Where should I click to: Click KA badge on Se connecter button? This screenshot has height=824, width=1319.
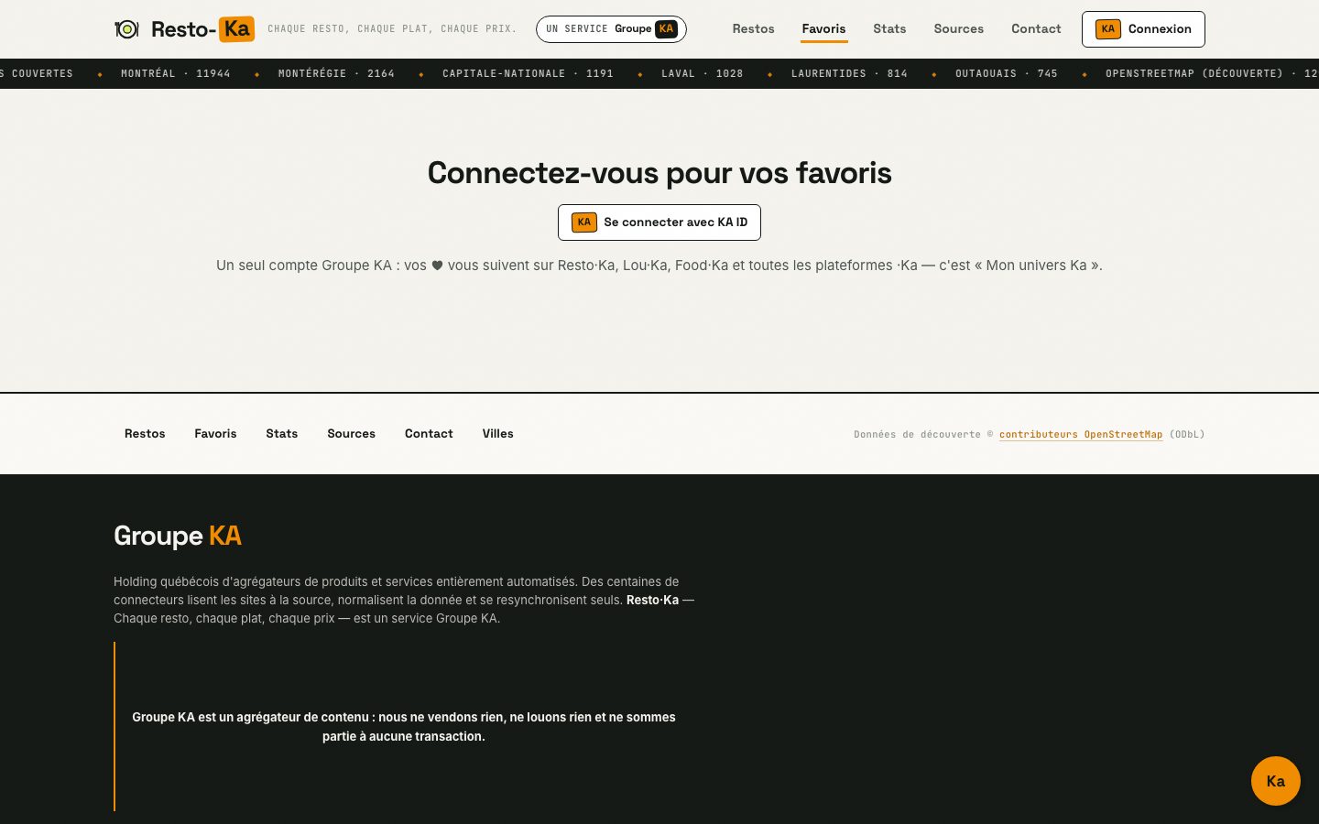click(x=584, y=222)
